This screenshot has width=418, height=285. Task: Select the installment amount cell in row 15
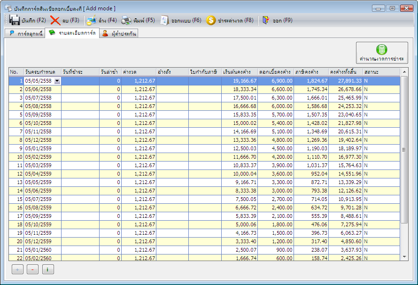(139, 199)
